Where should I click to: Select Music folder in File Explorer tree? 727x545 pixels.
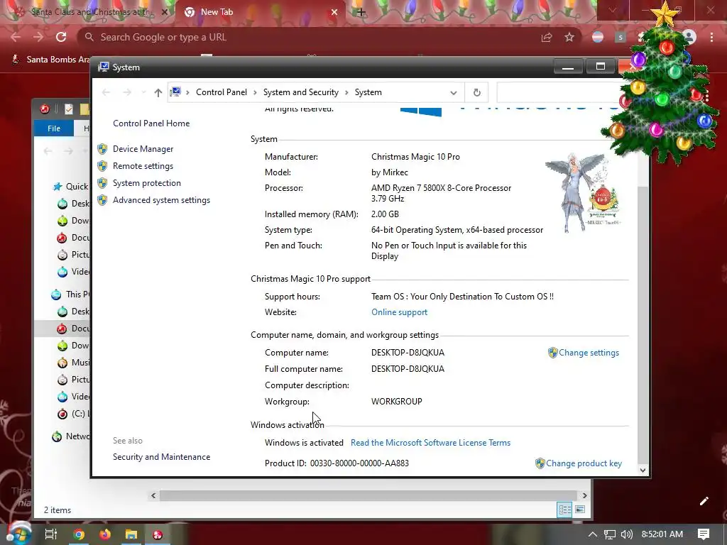[73, 363]
